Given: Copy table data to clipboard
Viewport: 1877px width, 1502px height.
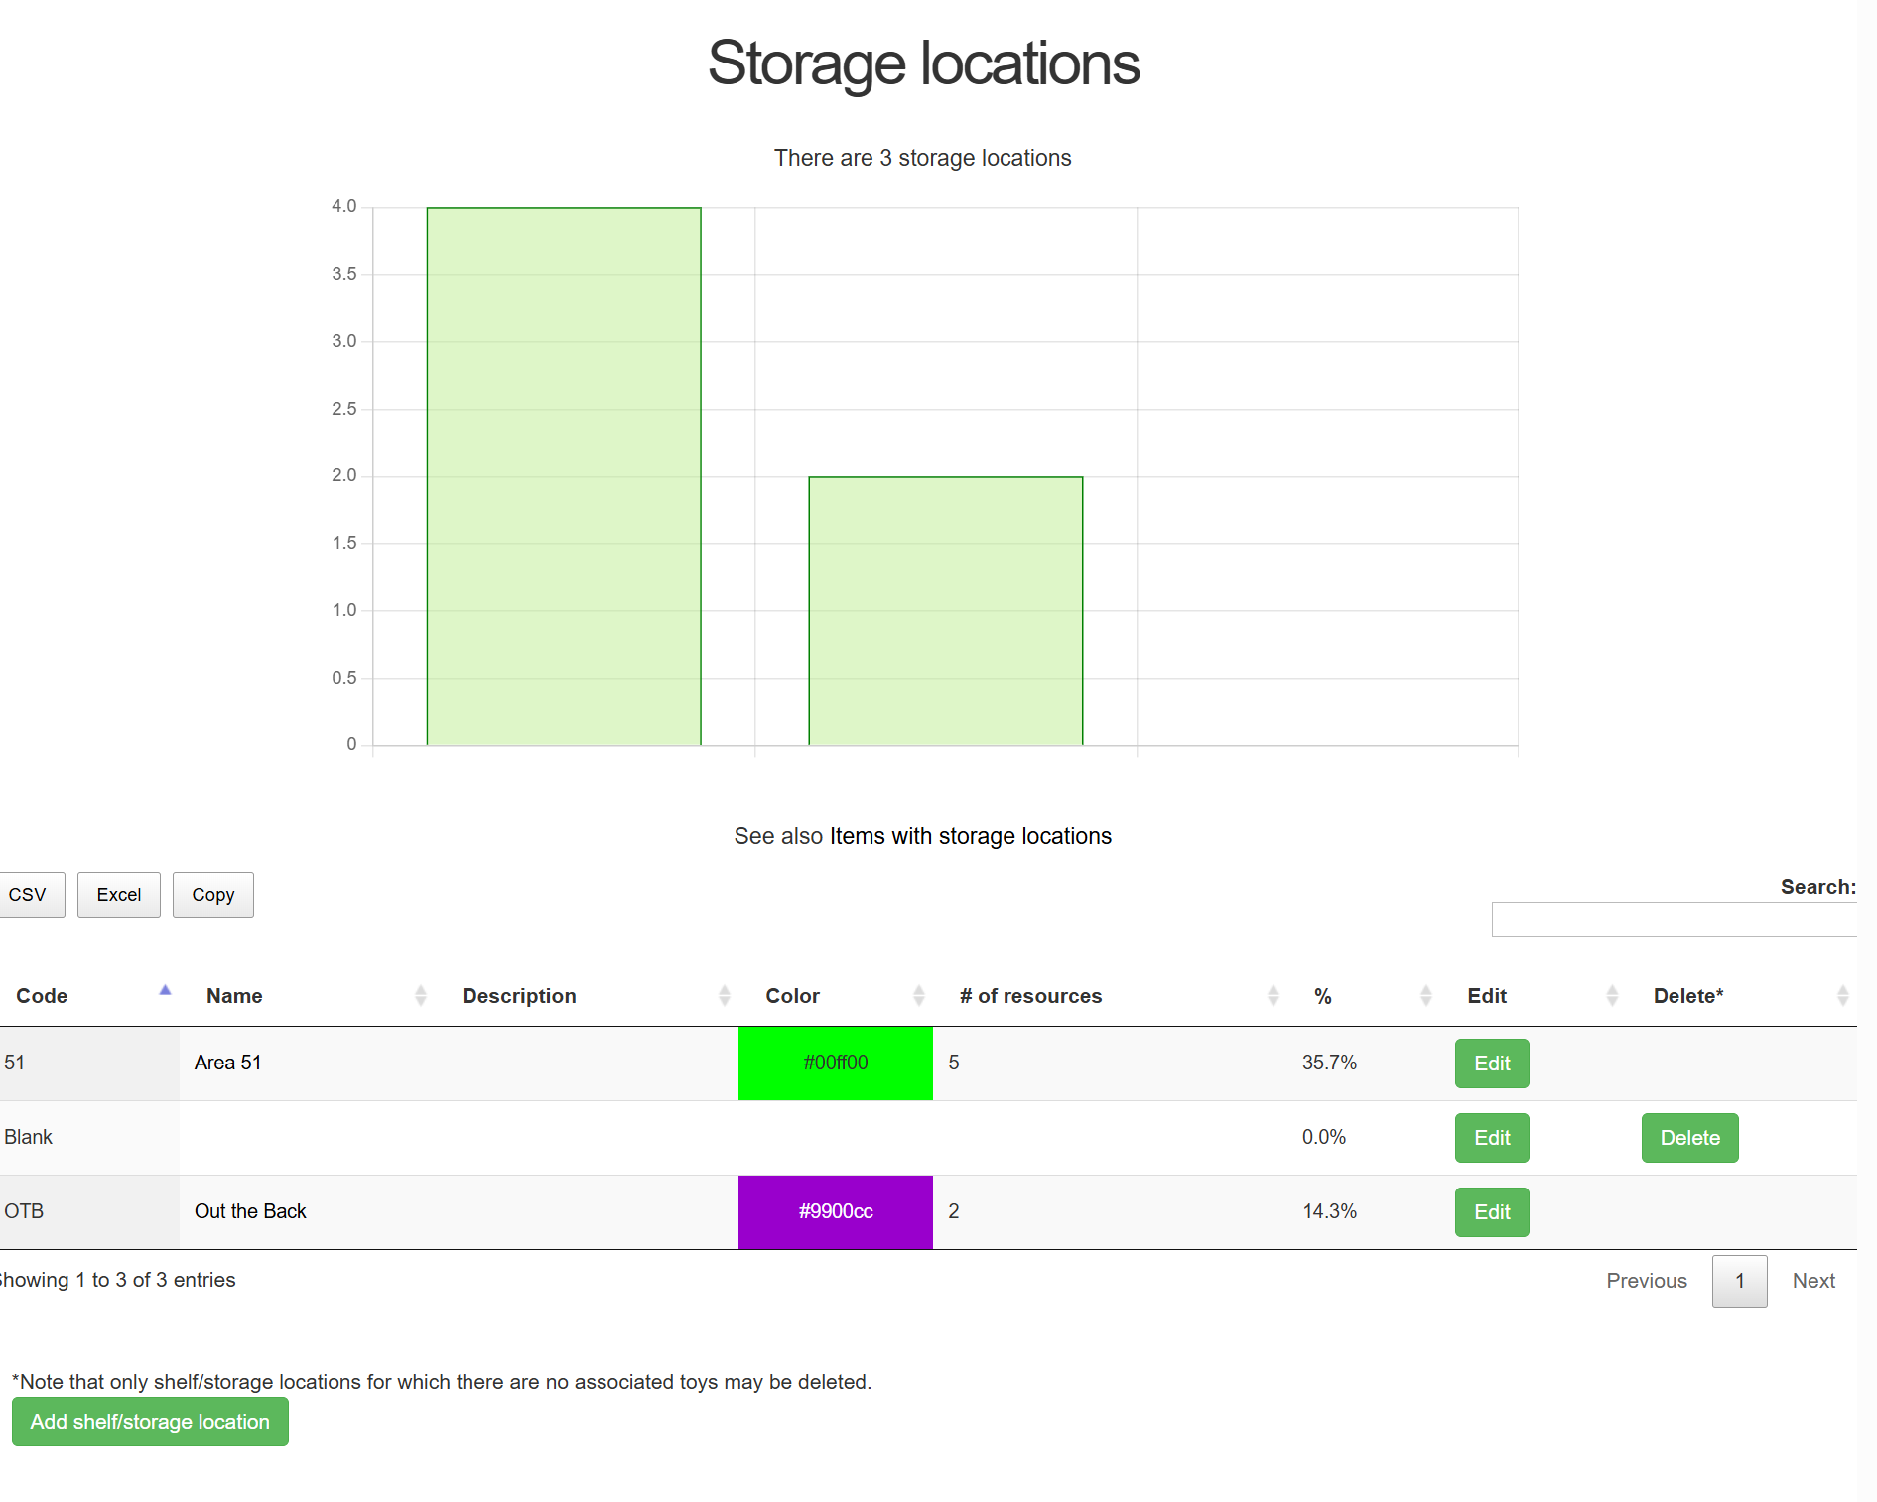Looking at the screenshot, I should 213,895.
